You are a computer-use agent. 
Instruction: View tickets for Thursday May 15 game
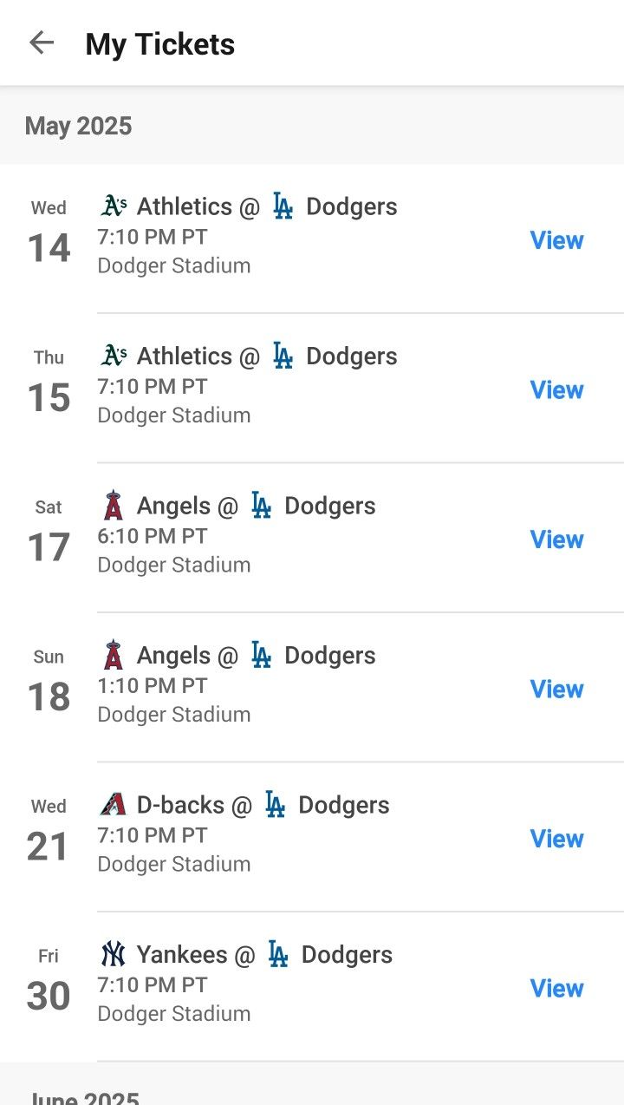pyautogui.click(x=556, y=390)
